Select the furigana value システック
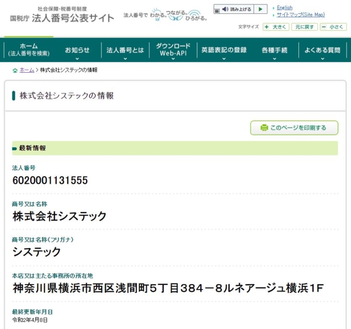This screenshot has height=329, width=351. 37,252
